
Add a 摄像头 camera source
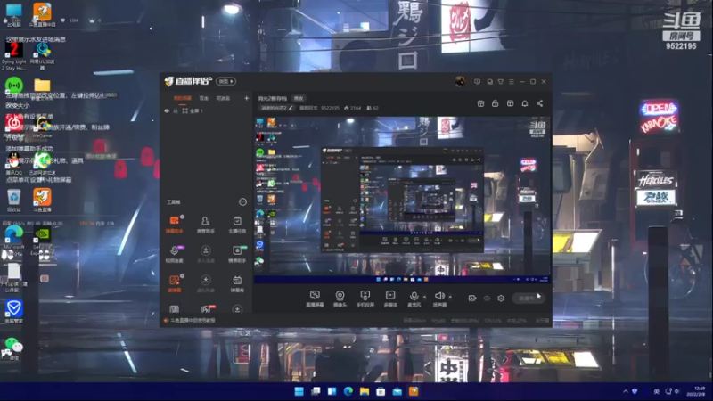(340, 299)
